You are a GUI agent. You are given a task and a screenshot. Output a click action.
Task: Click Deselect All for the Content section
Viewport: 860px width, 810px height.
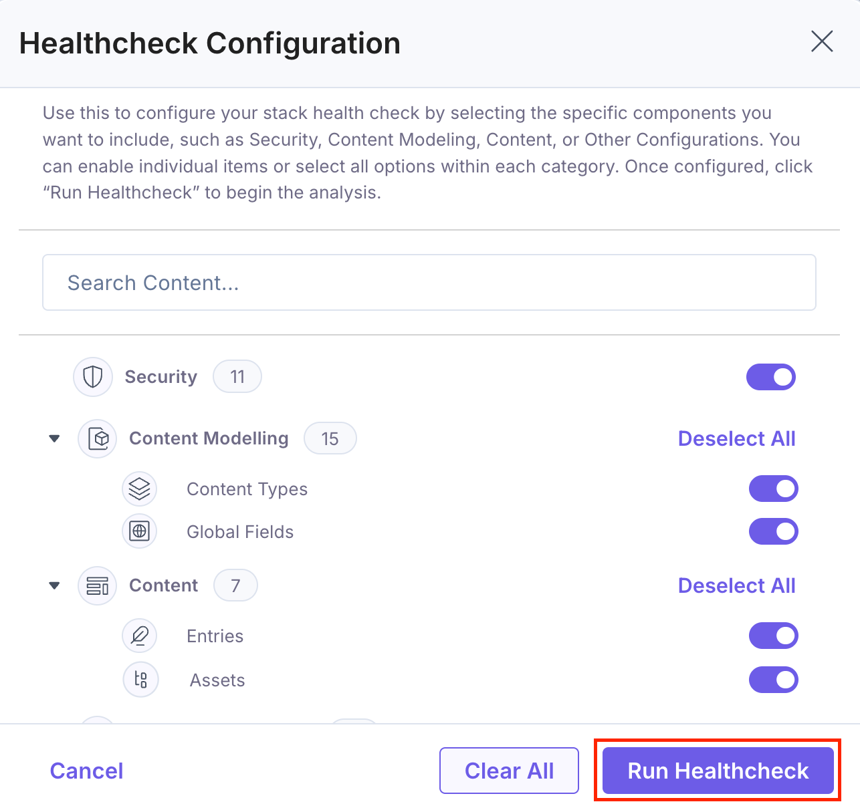[736, 585]
